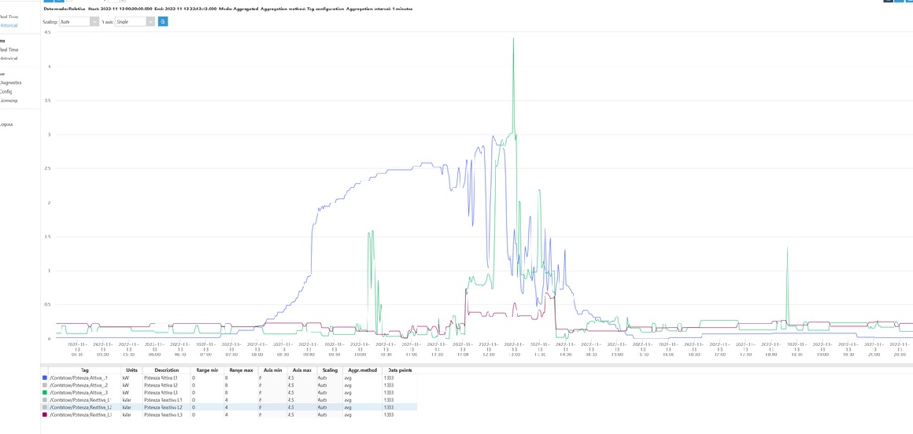Viewport: 913px width, 434px height.
Task: Open the Y axis Single dropdown
Action: click(x=135, y=22)
